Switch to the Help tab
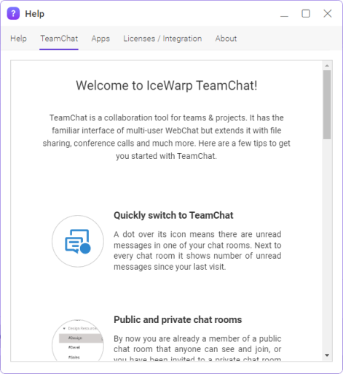This screenshot has height=374, width=343. pos(18,39)
